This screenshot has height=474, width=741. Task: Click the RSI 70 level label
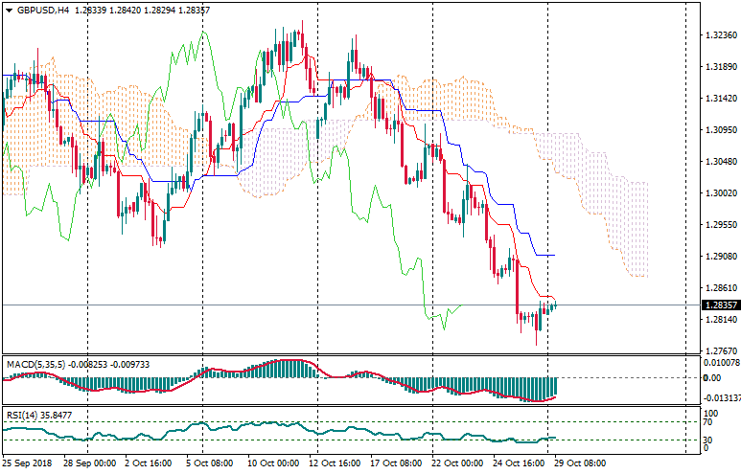(x=708, y=421)
